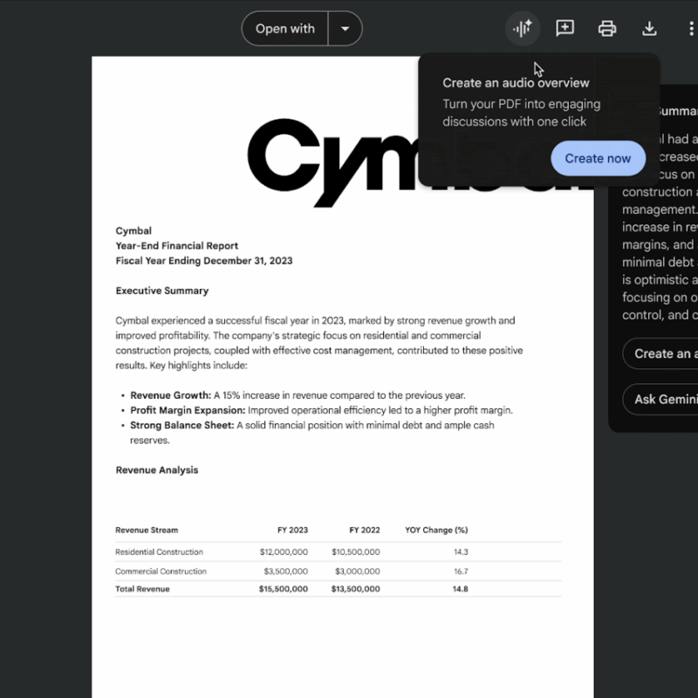
Task: Click the download icon to save the PDF
Action: pos(649,28)
